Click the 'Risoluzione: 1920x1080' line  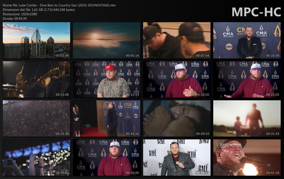pos(20,14)
